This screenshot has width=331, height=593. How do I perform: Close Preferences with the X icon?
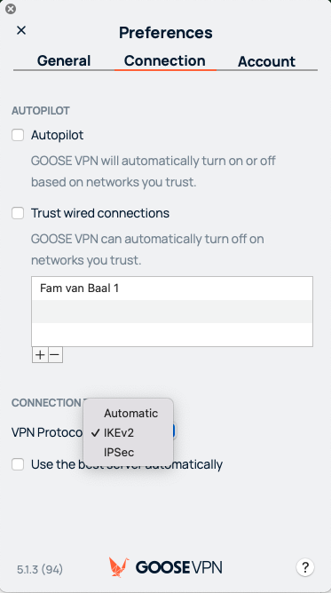coord(21,31)
